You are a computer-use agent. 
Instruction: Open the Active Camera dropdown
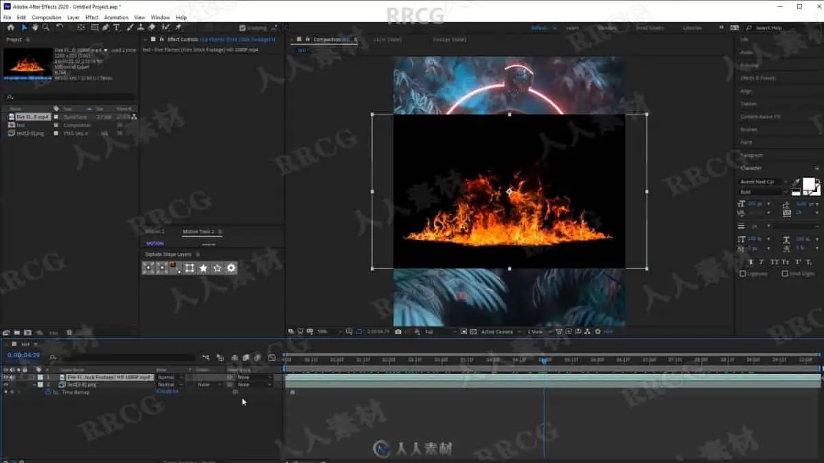pos(500,332)
